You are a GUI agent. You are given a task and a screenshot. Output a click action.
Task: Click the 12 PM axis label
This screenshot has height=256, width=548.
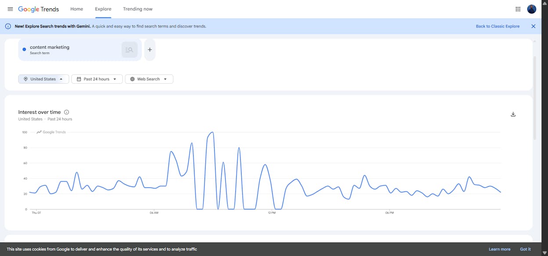(x=272, y=213)
